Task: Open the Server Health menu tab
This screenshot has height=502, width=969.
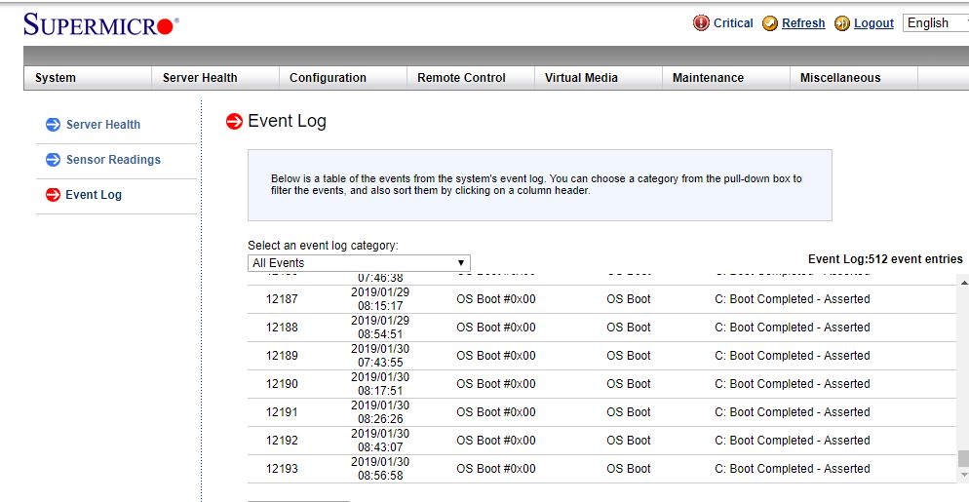Action: 200,78
